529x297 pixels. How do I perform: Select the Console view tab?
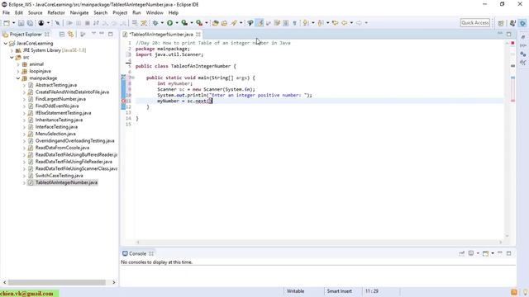(x=137, y=253)
